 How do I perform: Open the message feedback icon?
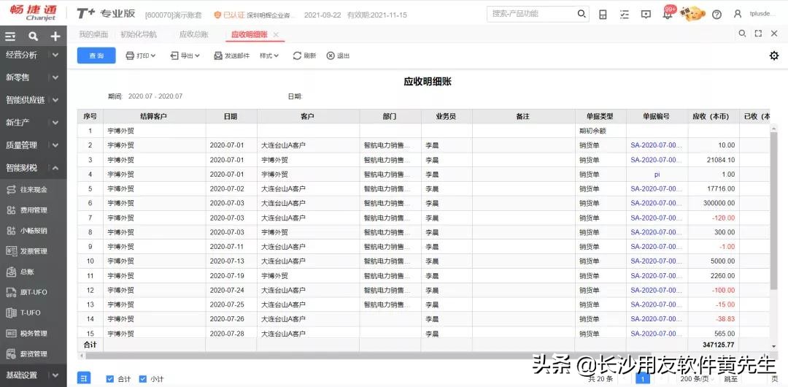tap(646, 15)
